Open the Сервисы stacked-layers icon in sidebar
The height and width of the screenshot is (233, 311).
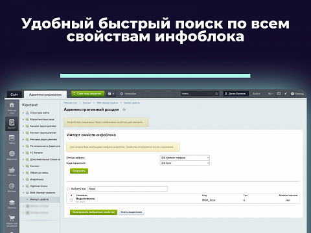pos(12,203)
